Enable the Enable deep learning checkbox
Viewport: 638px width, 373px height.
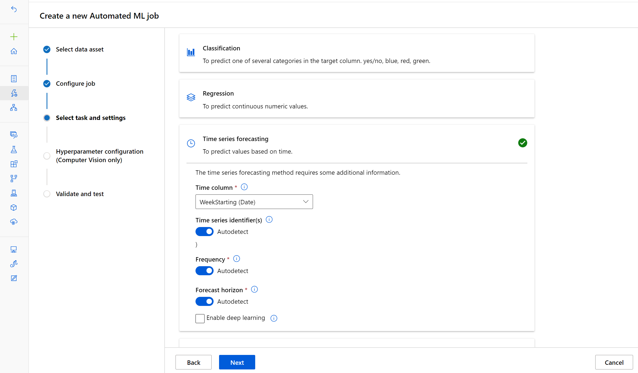pos(200,318)
